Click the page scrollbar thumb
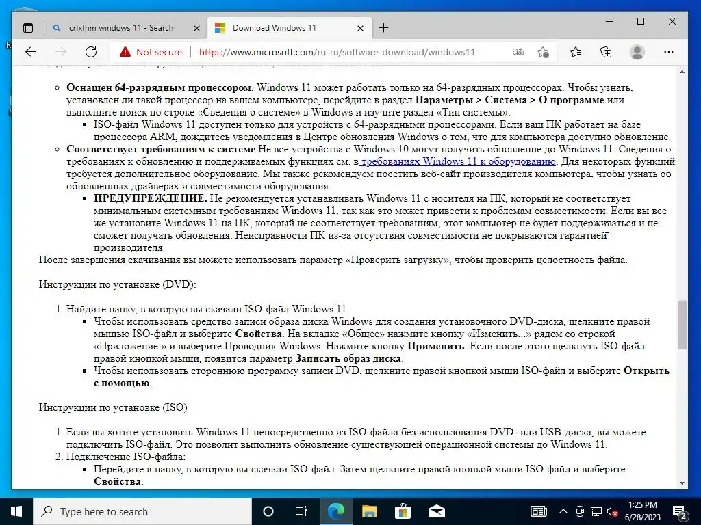The height and width of the screenshot is (525, 701). (682, 325)
